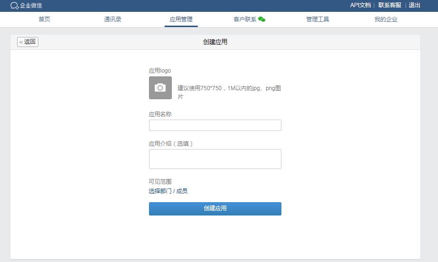The height and width of the screenshot is (262, 438).
Task: Click the green WeChat icon beside 客户联系
Action: point(262,19)
